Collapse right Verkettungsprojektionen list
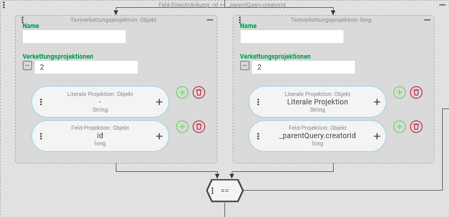449x217 pixels. 245,66
